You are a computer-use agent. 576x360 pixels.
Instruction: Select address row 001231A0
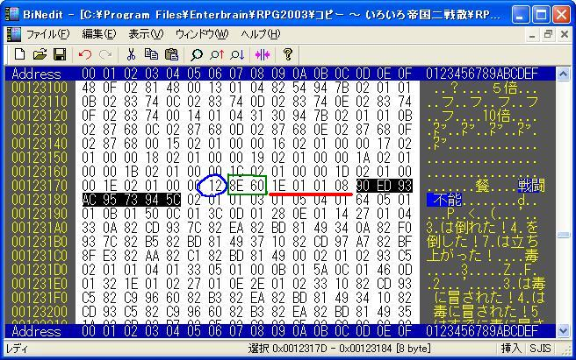40,228
